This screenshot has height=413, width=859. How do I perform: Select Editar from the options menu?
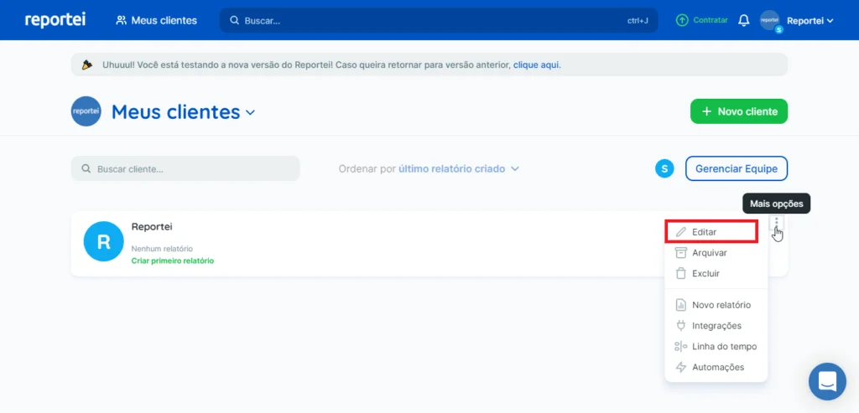click(711, 232)
